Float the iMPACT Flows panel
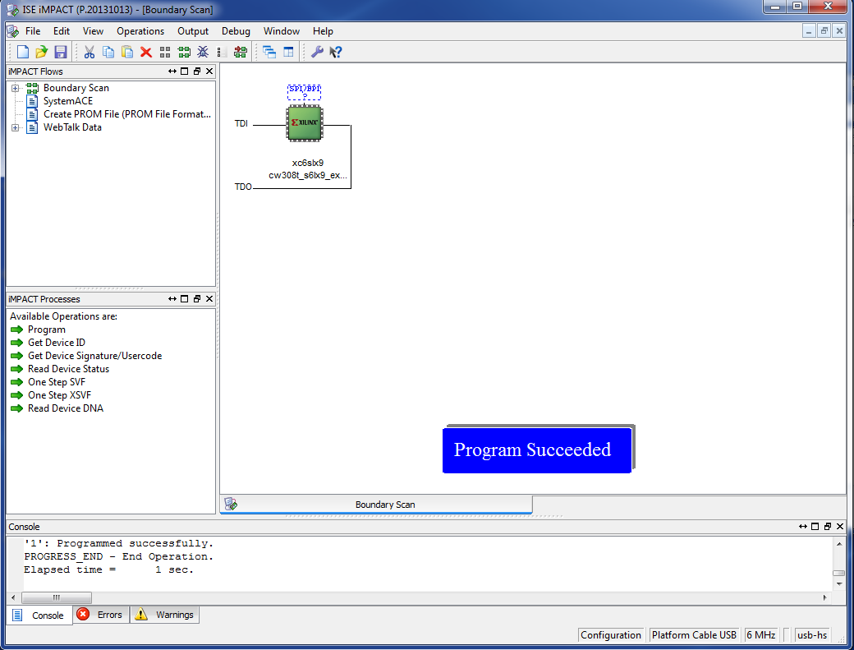 tap(196, 71)
